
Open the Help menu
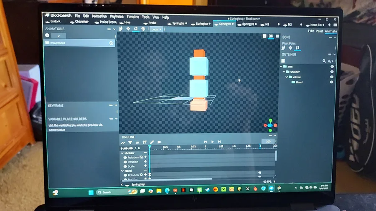click(x=165, y=17)
